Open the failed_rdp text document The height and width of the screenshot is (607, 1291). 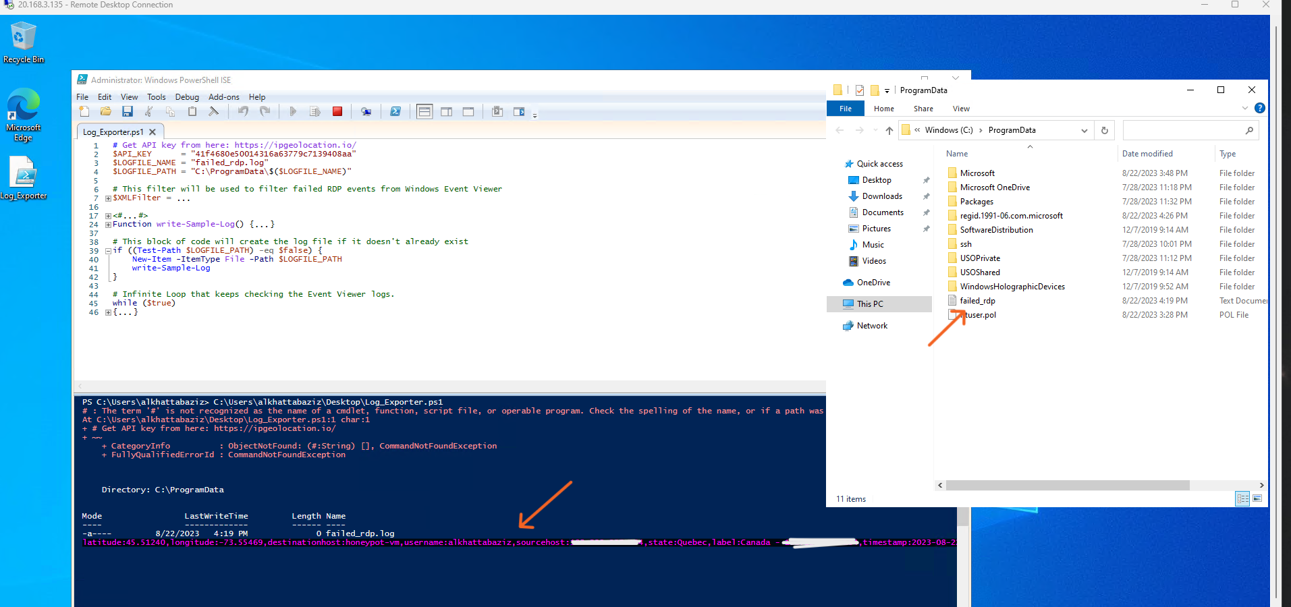coord(977,300)
